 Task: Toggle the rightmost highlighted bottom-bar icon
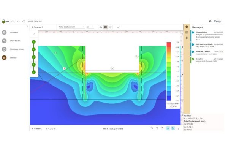click(x=173, y=128)
